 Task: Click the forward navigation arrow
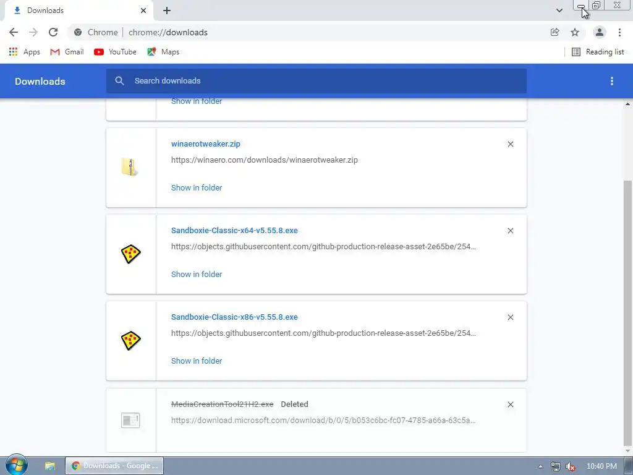(x=33, y=32)
